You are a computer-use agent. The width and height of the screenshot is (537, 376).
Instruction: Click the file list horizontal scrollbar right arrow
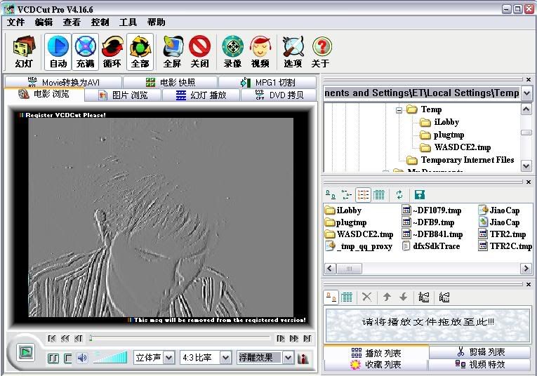click(x=526, y=268)
